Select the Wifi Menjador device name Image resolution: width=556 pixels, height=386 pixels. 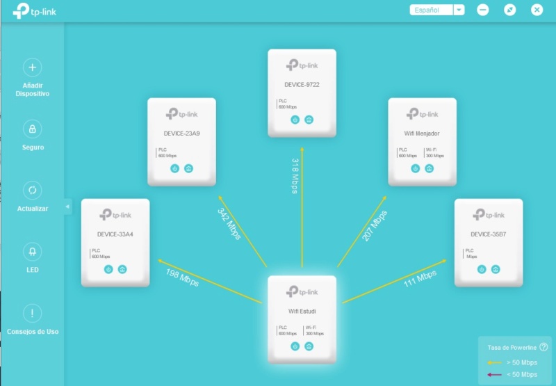click(422, 134)
